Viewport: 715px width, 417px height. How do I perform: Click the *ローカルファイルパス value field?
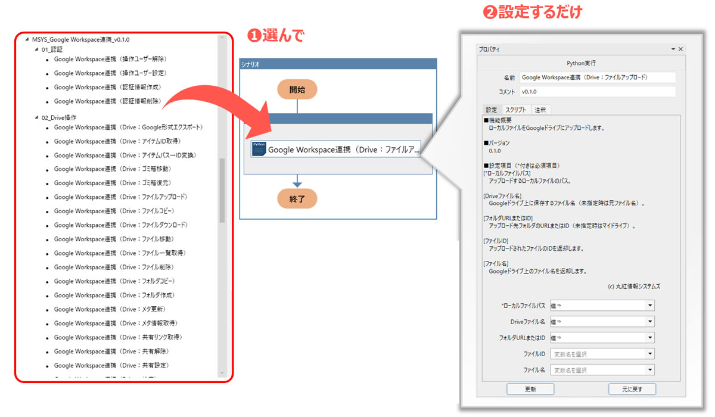click(598, 306)
